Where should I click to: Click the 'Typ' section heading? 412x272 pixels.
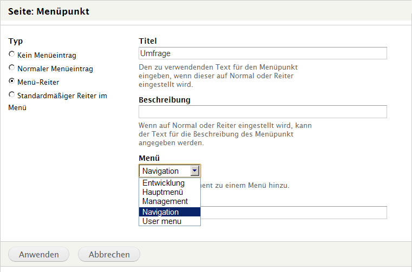click(x=16, y=41)
